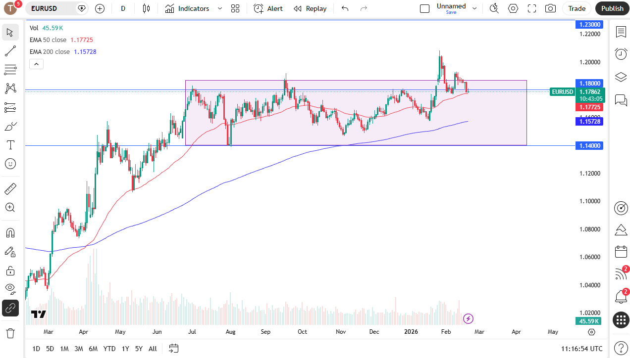Image resolution: width=630 pixels, height=358 pixels.
Task: Set range to YTD
Action: coord(109,349)
